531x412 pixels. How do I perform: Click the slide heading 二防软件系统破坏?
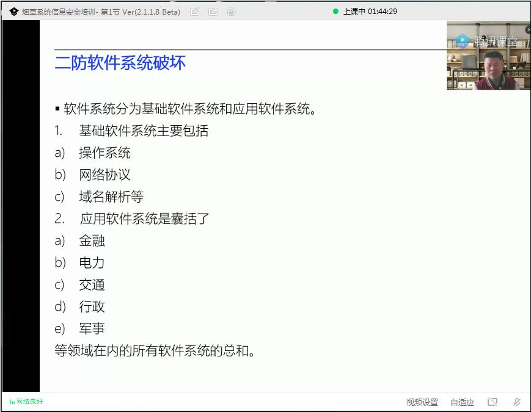tap(120, 63)
